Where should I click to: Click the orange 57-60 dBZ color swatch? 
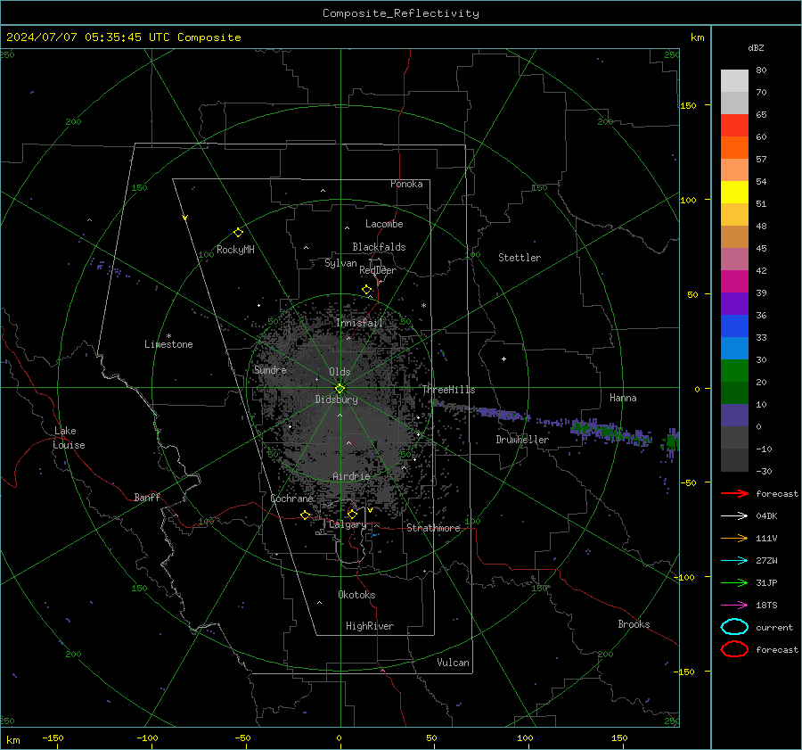tap(734, 148)
